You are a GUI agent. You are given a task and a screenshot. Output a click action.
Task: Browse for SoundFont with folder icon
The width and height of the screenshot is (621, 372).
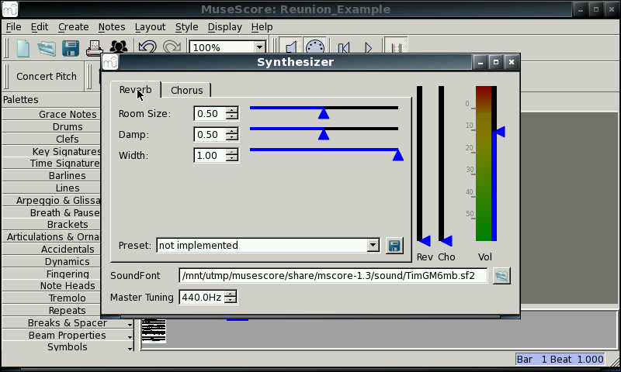tap(501, 276)
